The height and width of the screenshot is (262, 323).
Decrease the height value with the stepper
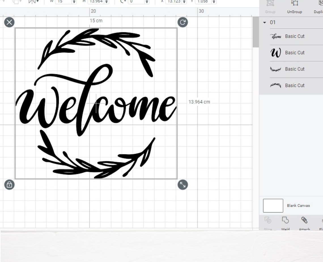[107, 3]
